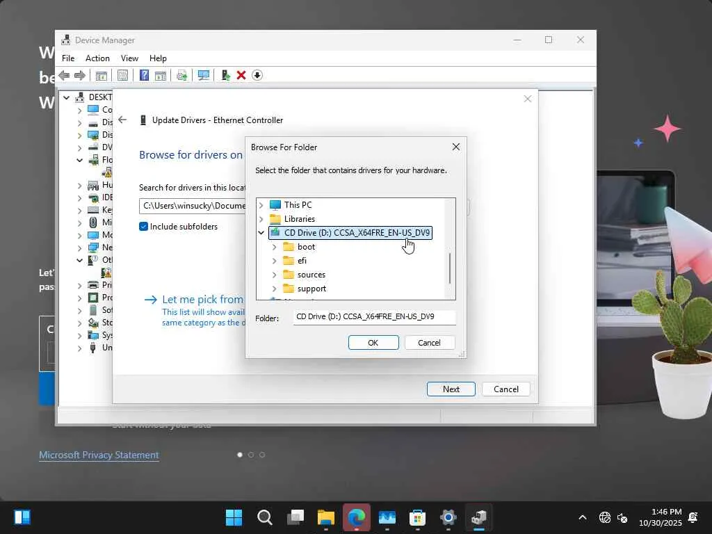Open the File menu
This screenshot has height=534, width=712.
click(68, 58)
